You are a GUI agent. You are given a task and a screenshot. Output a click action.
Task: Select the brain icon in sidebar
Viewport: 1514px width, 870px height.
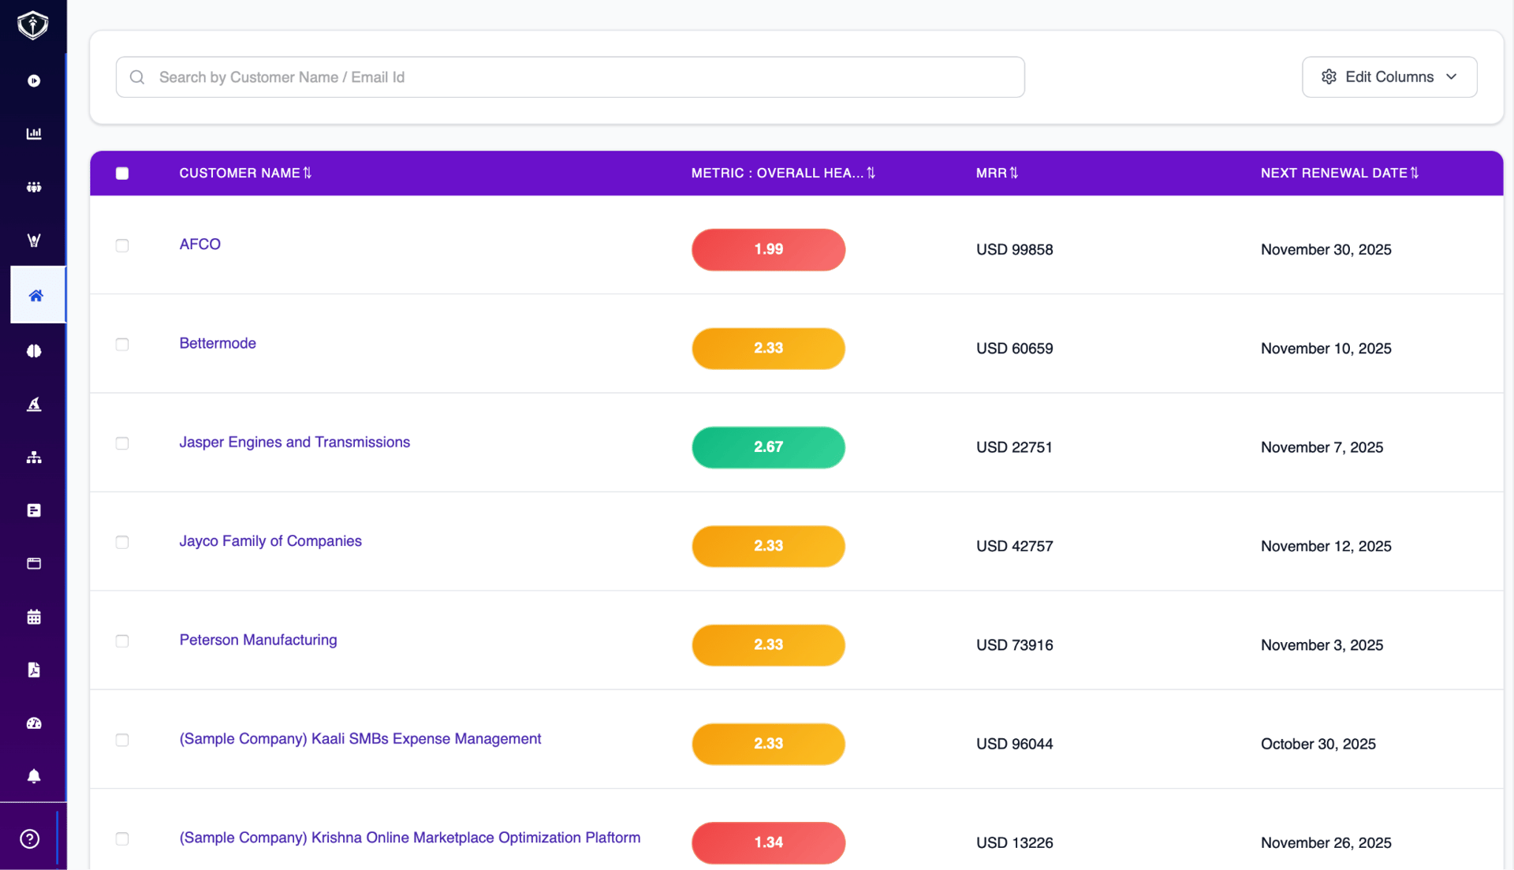[x=34, y=351]
